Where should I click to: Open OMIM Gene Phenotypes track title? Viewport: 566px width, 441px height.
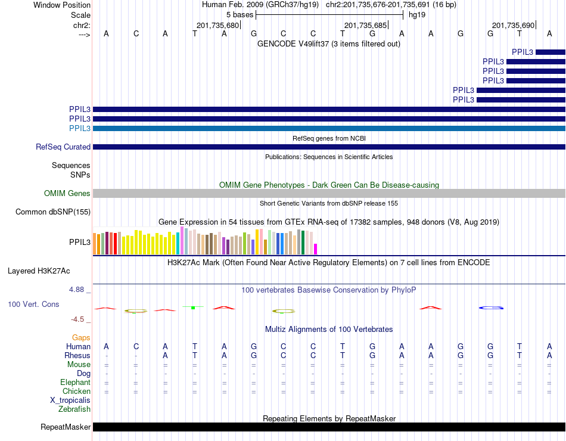pos(329,185)
